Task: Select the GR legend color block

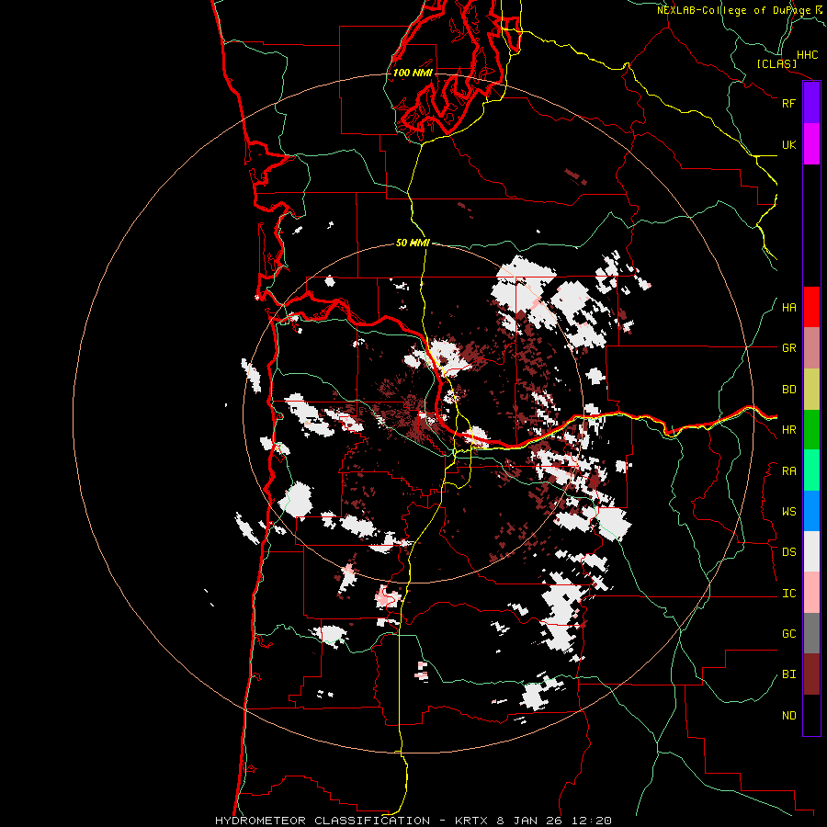Action: pos(811,348)
